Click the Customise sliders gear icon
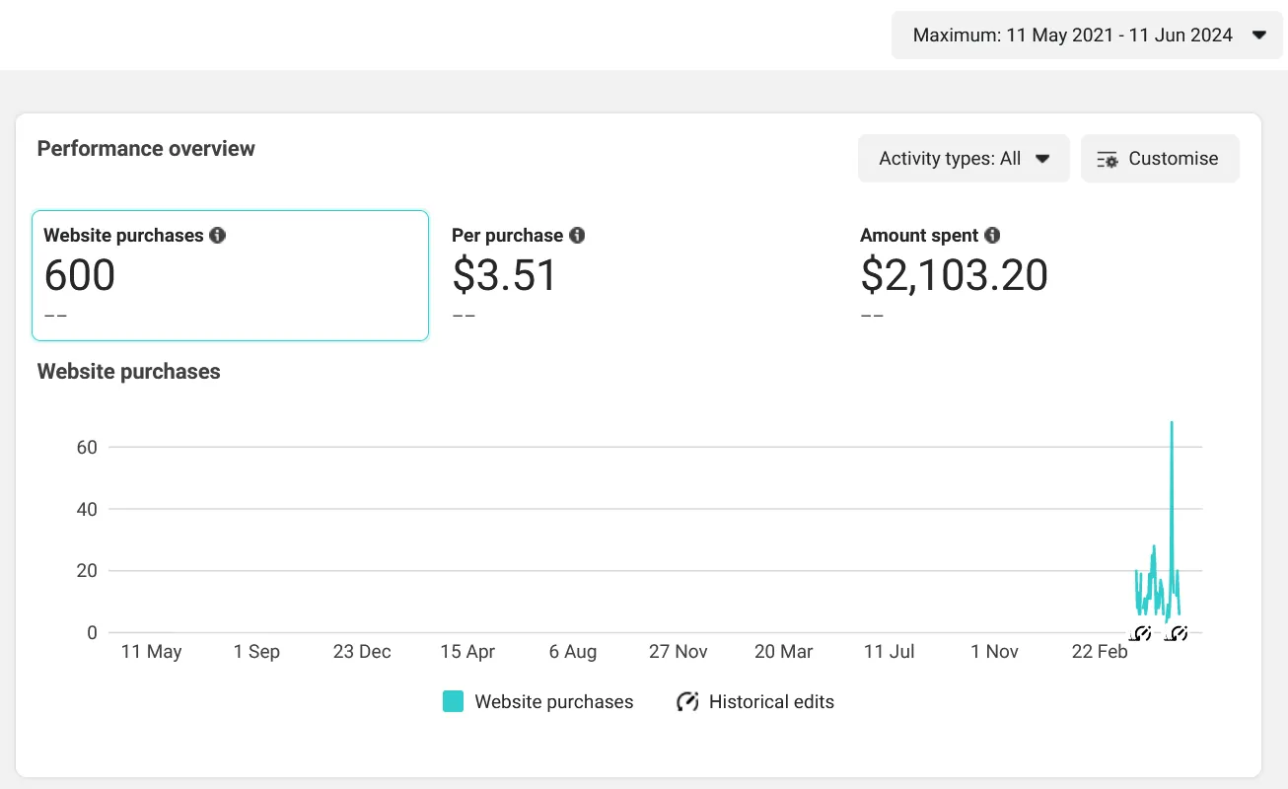The width and height of the screenshot is (1288, 789). pyautogui.click(x=1108, y=159)
